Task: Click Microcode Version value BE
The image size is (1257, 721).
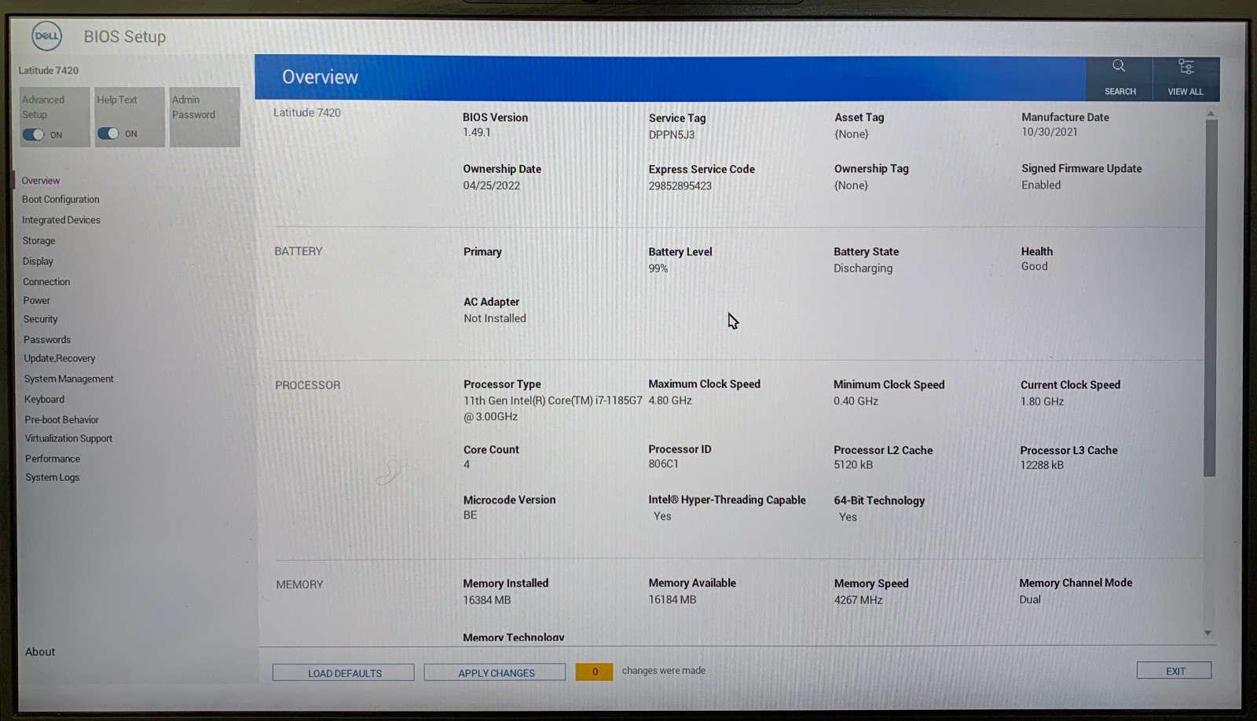Action: 470,515
